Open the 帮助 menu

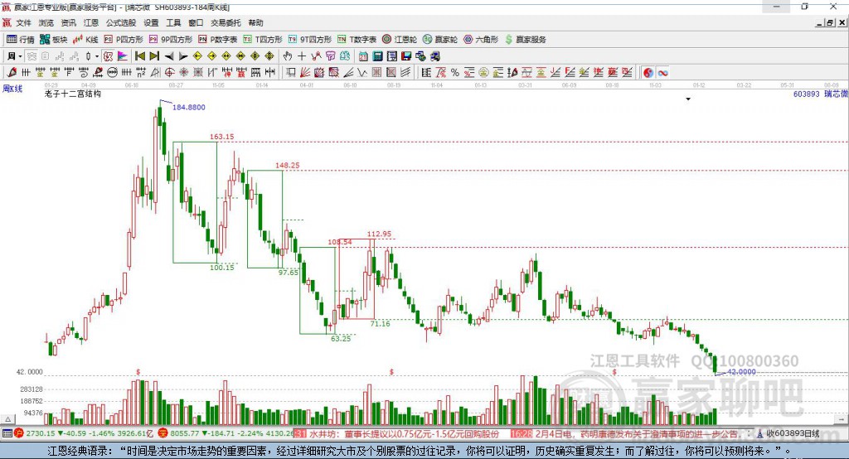point(255,22)
